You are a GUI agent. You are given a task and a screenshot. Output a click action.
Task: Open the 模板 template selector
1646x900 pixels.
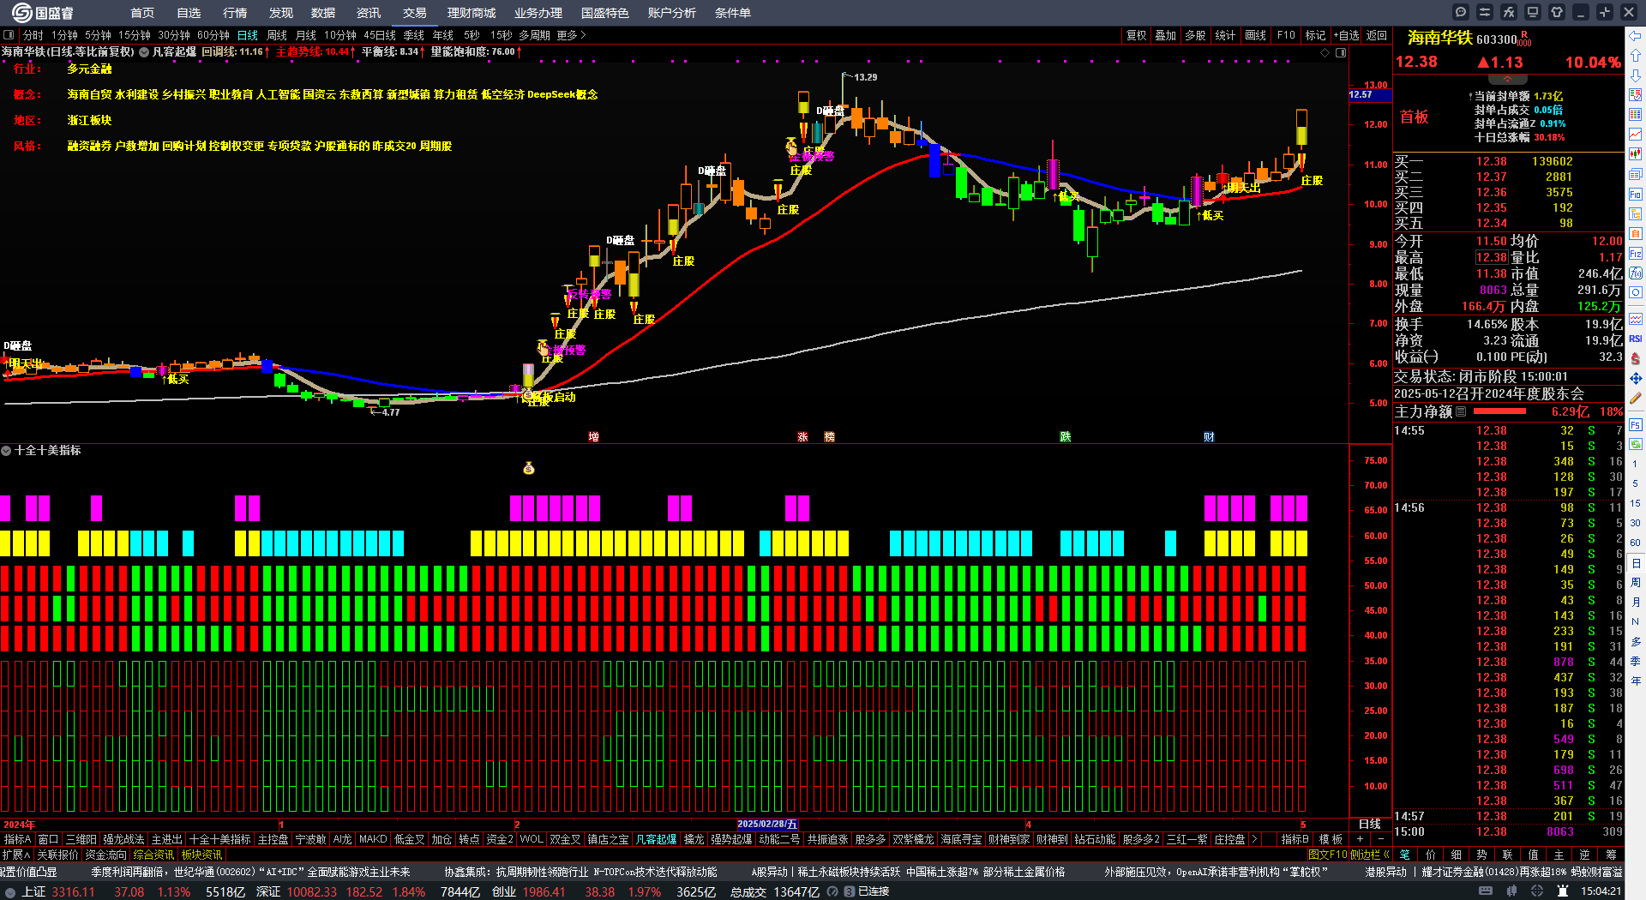1331,839
